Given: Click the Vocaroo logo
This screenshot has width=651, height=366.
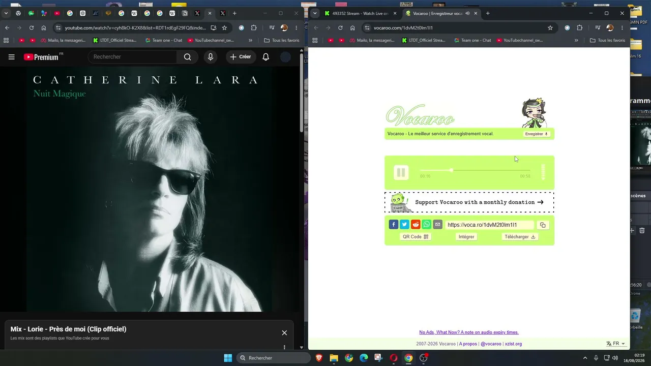Looking at the screenshot, I should coord(420,116).
